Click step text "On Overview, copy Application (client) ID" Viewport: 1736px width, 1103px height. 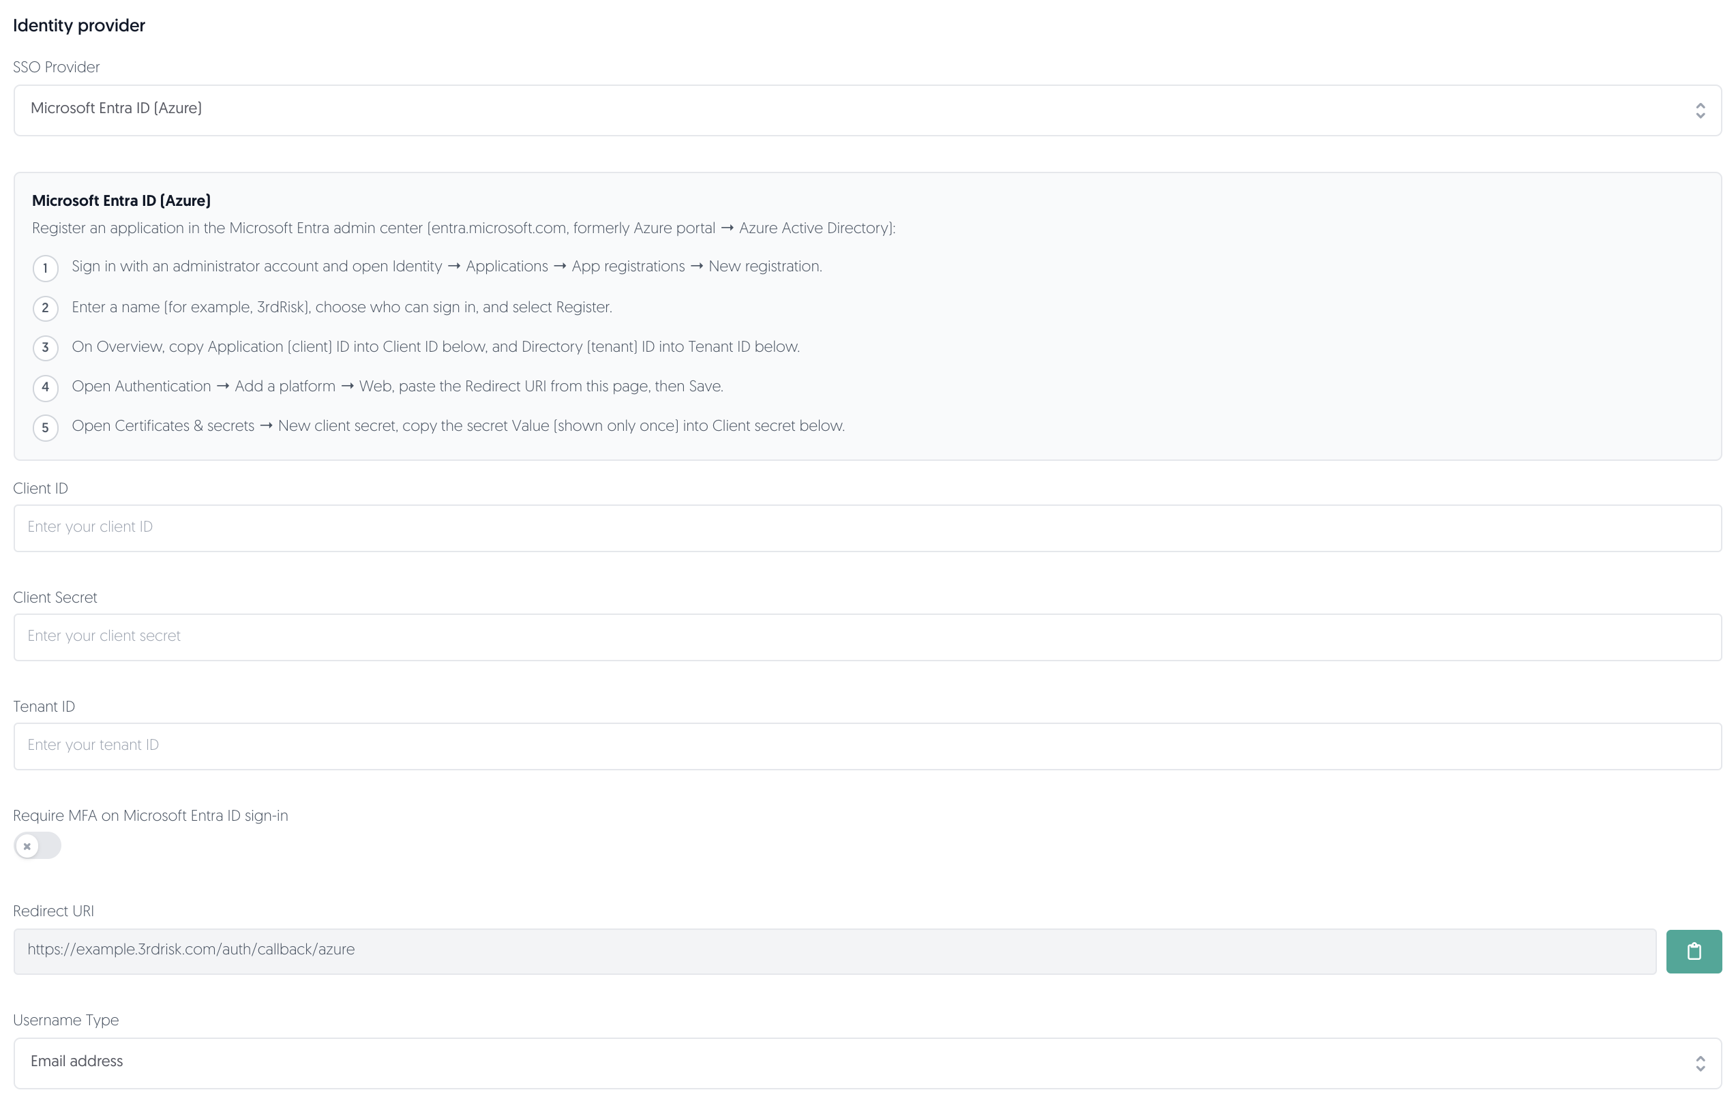436,347
